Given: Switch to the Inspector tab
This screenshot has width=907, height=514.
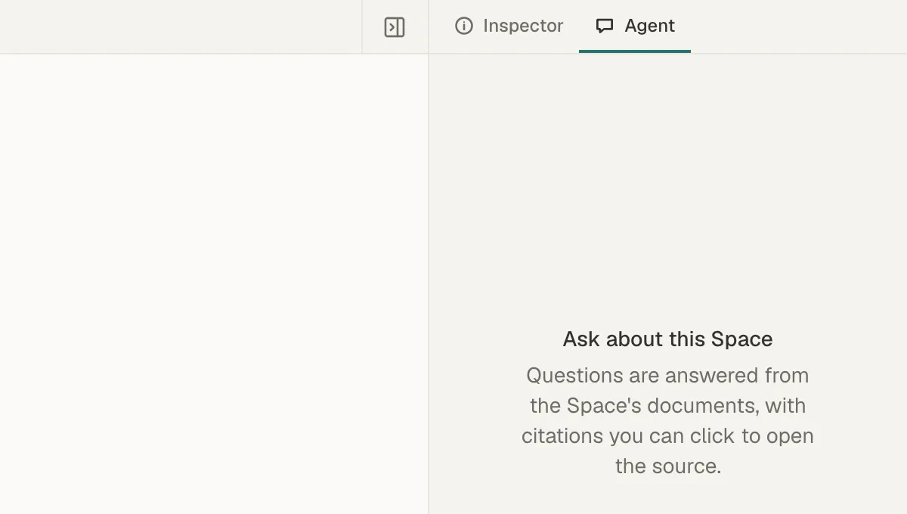Looking at the screenshot, I should [509, 26].
